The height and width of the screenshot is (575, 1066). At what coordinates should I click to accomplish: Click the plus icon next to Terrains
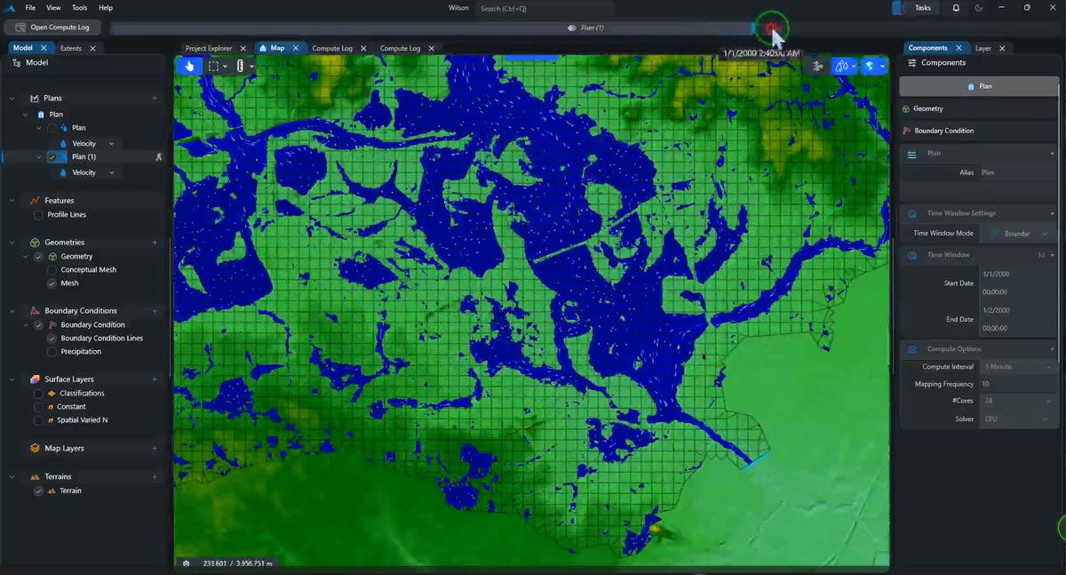pos(155,476)
